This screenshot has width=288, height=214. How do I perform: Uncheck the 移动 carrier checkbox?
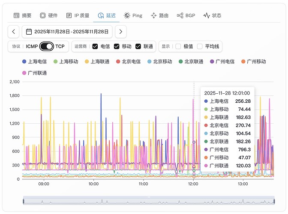[117, 46]
